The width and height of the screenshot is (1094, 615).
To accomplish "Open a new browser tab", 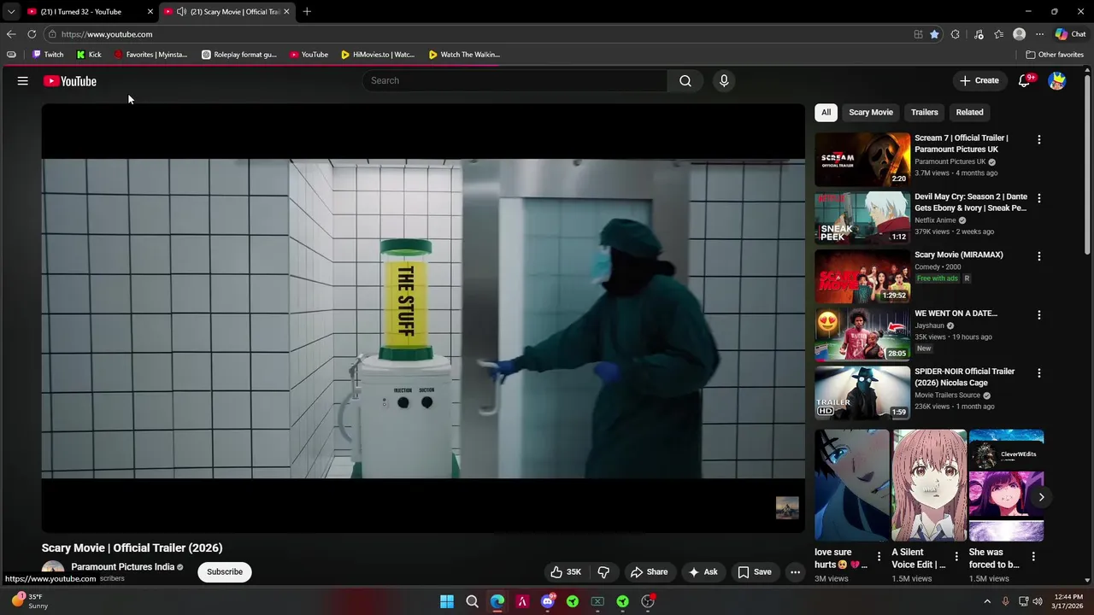I will [x=307, y=11].
